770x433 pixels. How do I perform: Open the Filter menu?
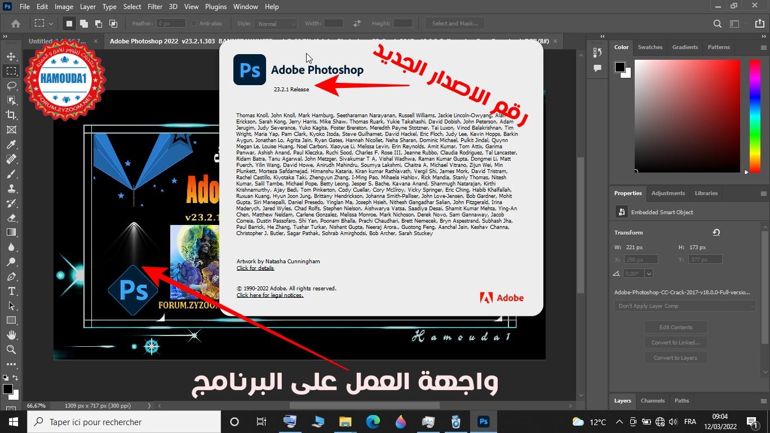[154, 7]
